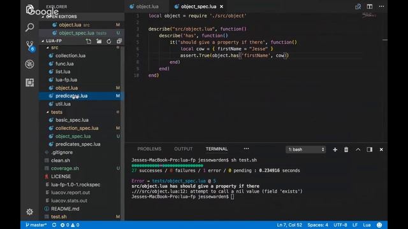Show more panel tabs via ellipsis
The height and width of the screenshot is (229, 408).
click(x=246, y=149)
